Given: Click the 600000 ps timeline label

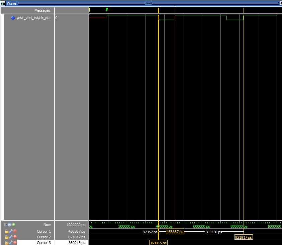Looking at the screenshot, I should pos(201,226).
